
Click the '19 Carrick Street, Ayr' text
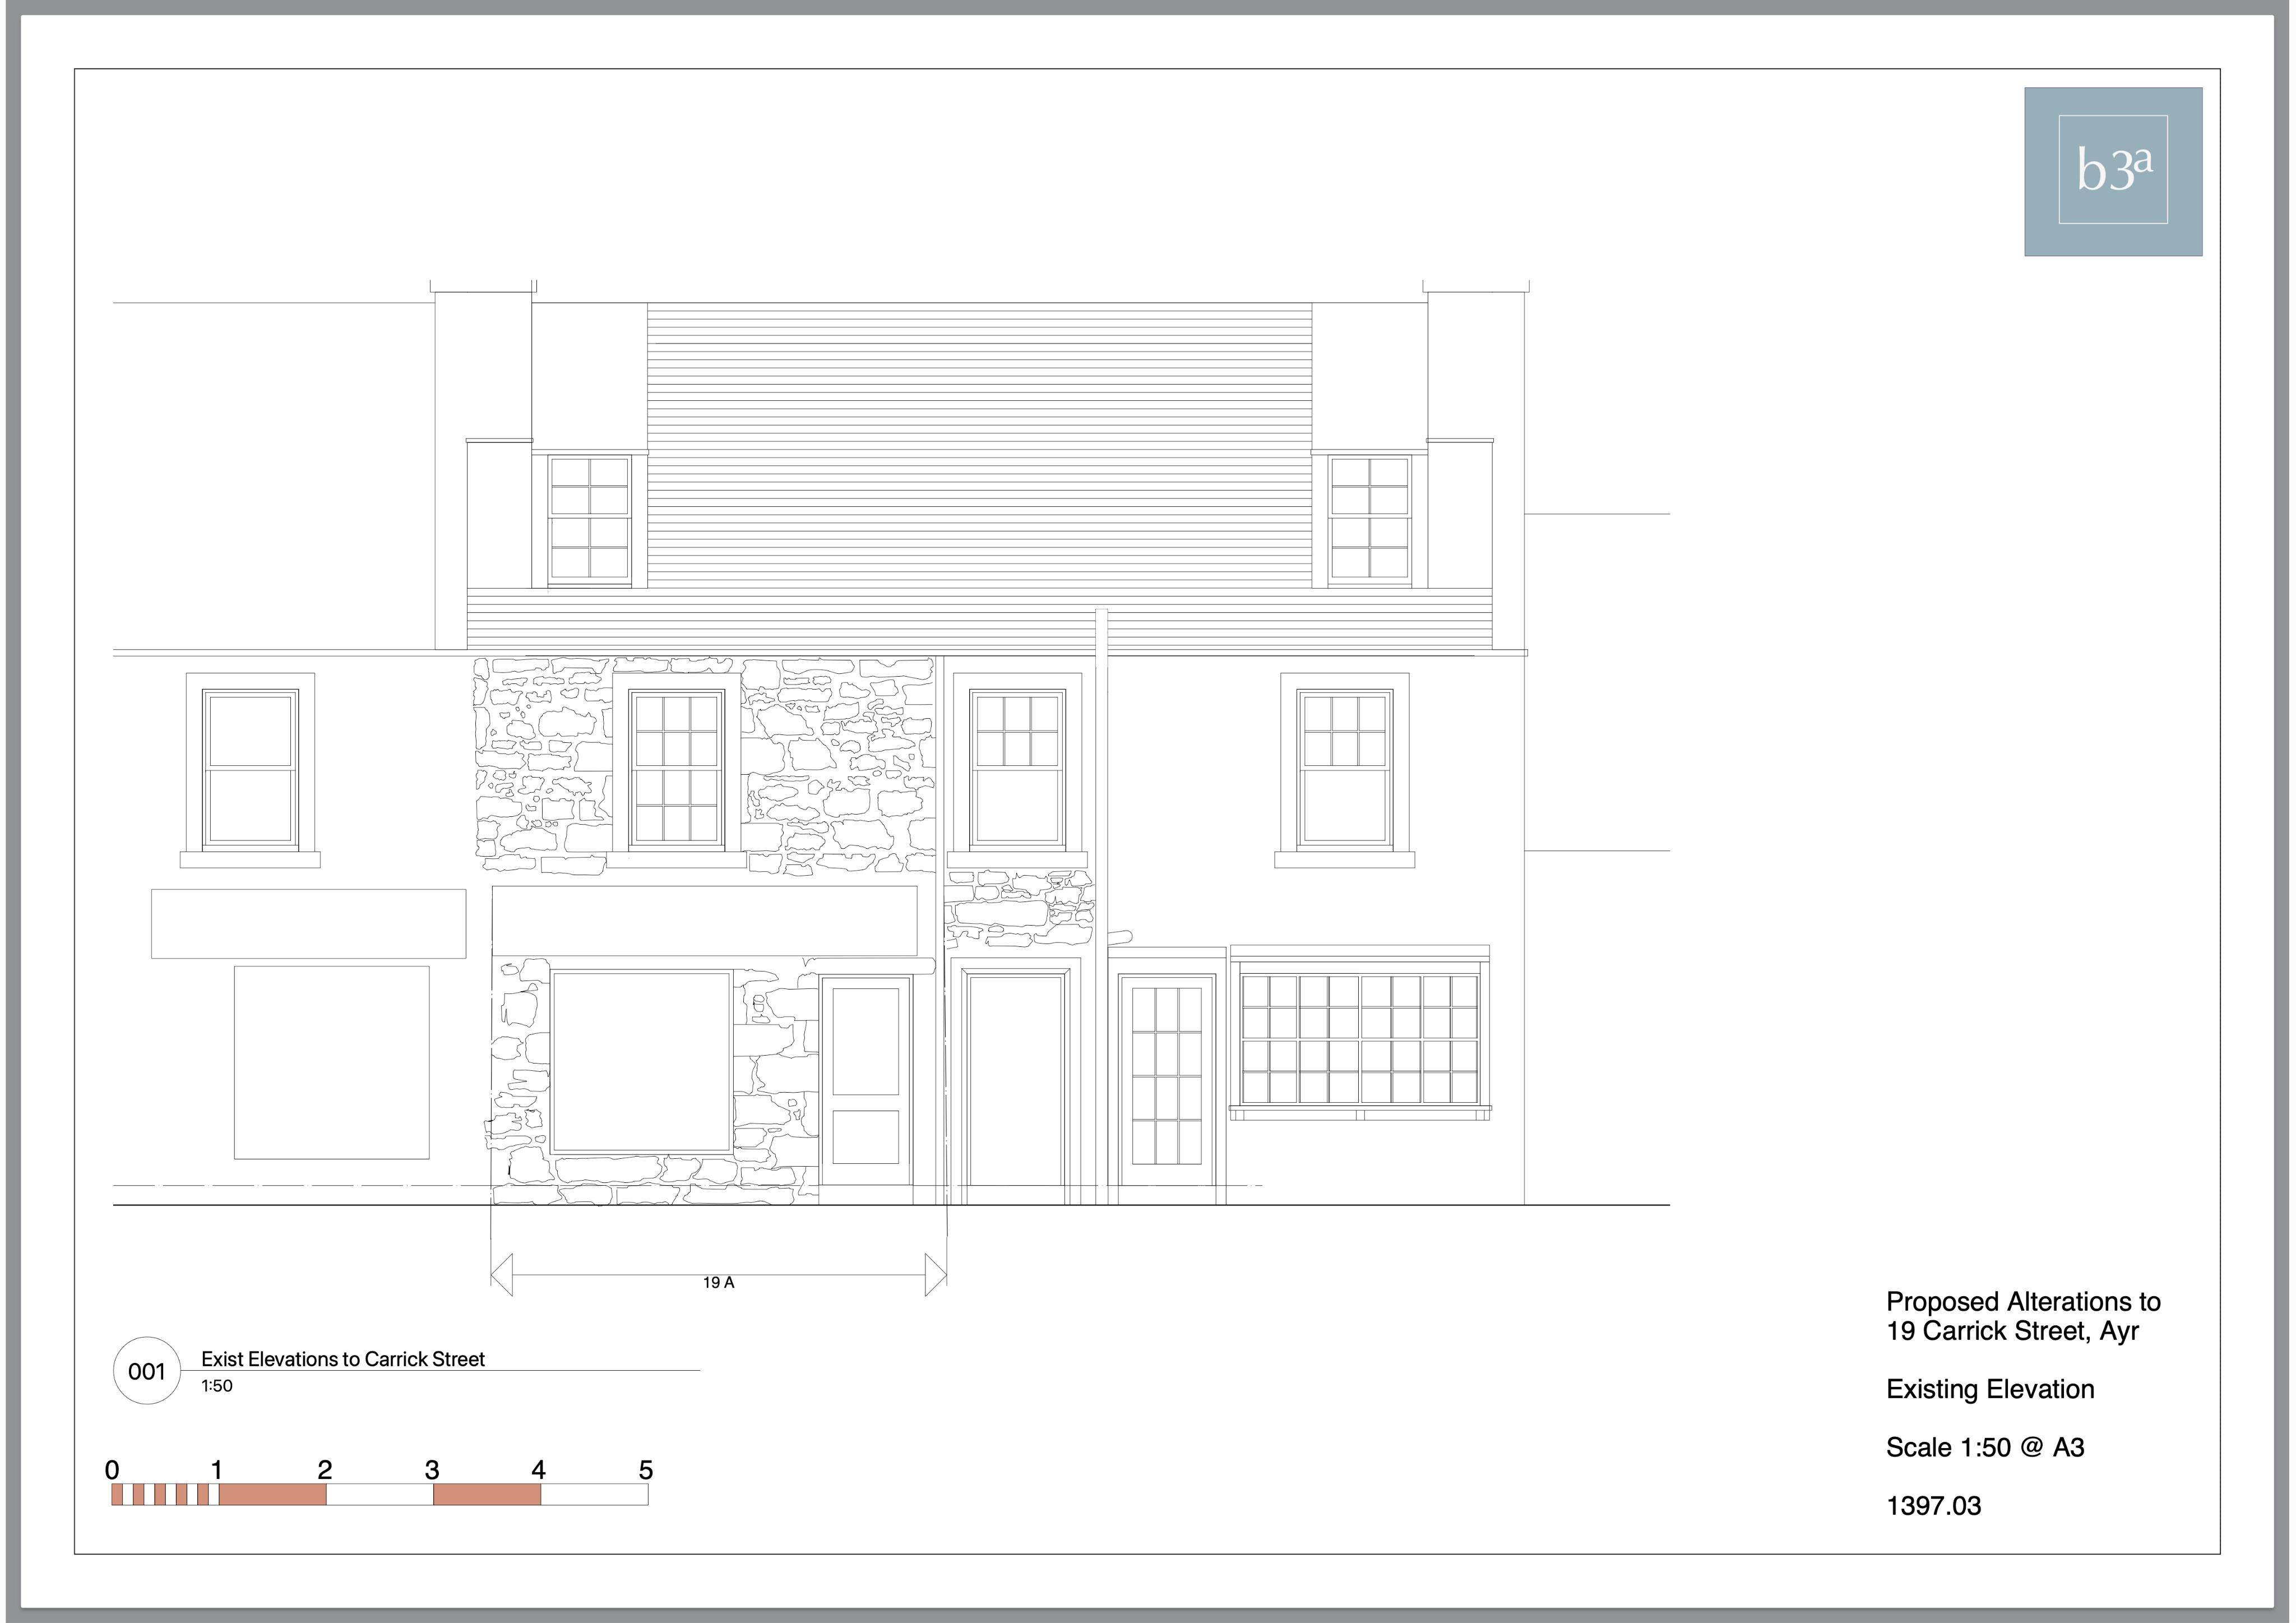pyautogui.click(x=2012, y=1331)
